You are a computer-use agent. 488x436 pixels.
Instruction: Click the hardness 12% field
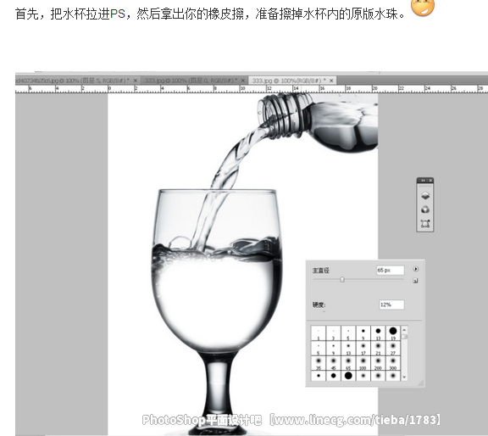[x=391, y=305]
